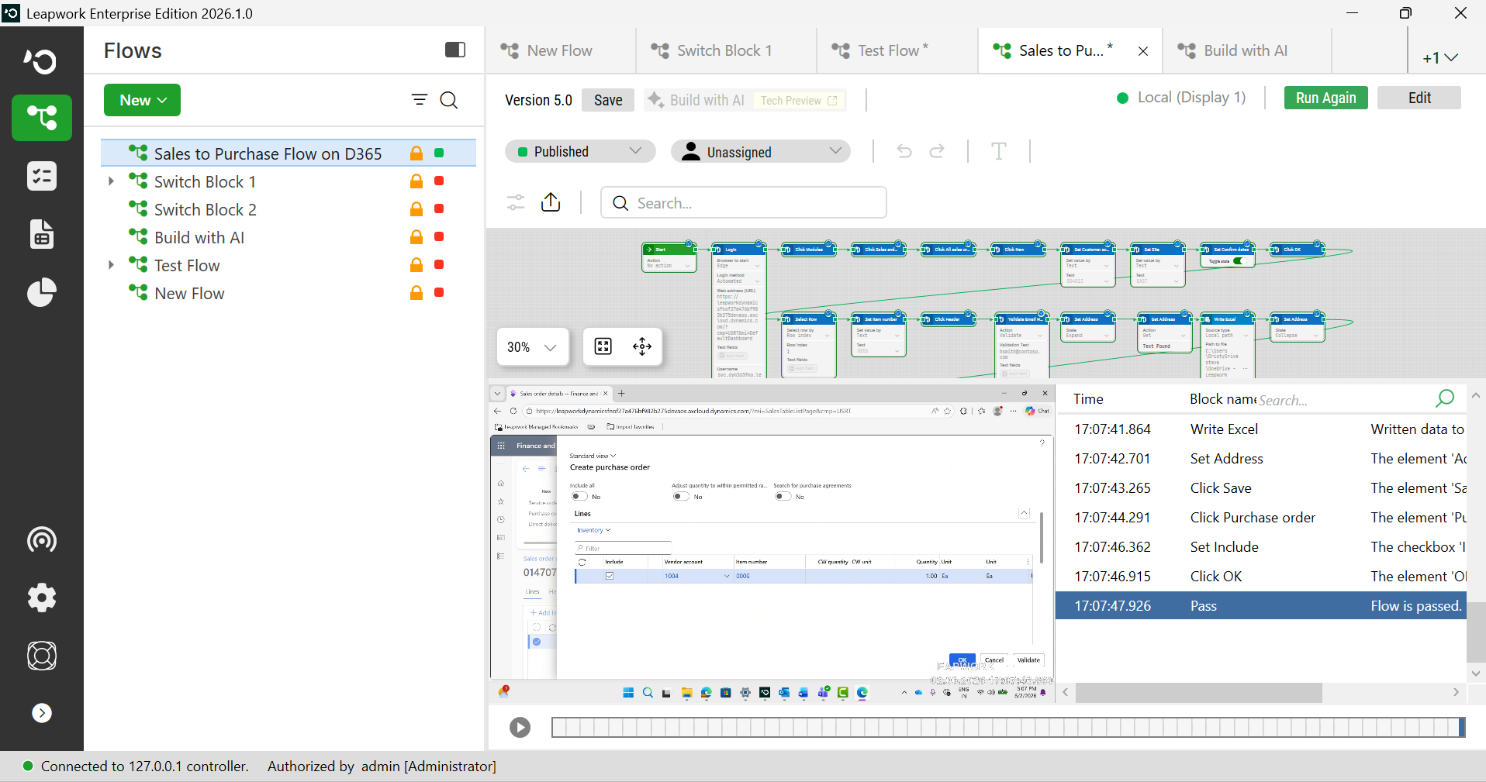Open the Flows section in sidebar
1486x782 pixels.
42,118
